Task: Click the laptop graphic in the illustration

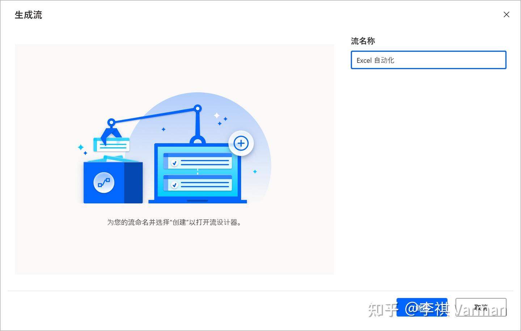Action: tap(198, 174)
